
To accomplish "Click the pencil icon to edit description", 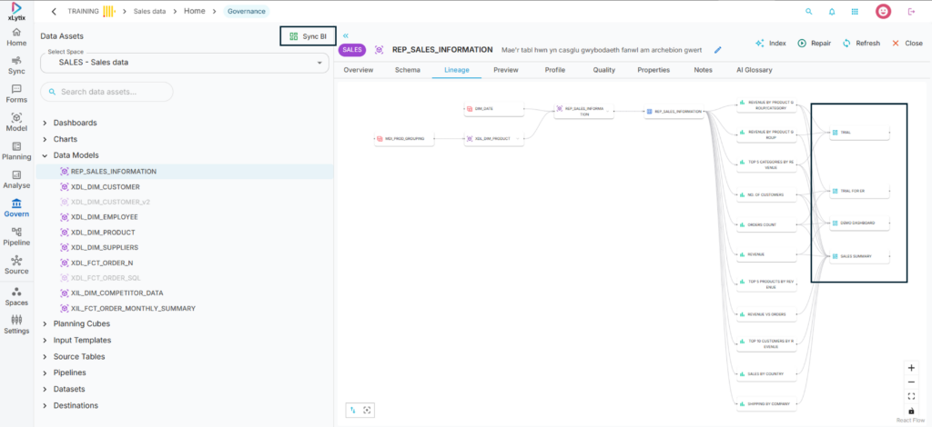I will tap(718, 50).
